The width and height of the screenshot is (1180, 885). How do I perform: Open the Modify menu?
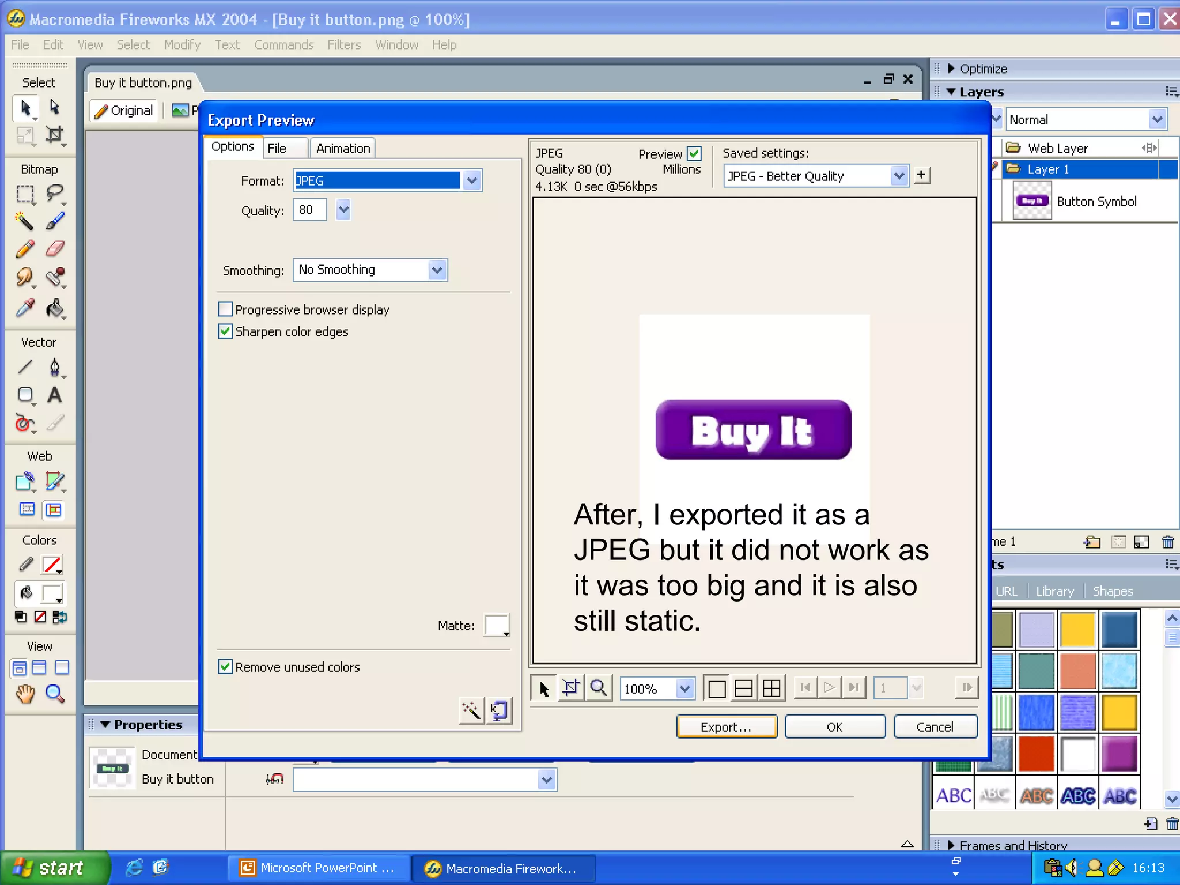pyautogui.click(x=182, y=45)
